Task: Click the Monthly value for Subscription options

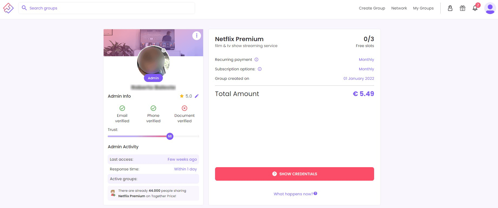Action: 366,69
